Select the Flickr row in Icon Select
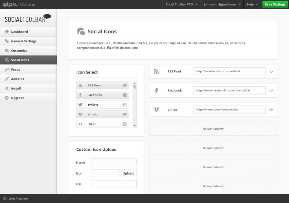This screenshot has width=289, height=203. (103, 124)
